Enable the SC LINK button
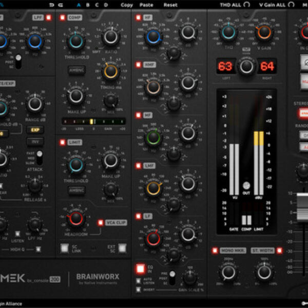This screenshot has width=308, height=308. point(65,248)
